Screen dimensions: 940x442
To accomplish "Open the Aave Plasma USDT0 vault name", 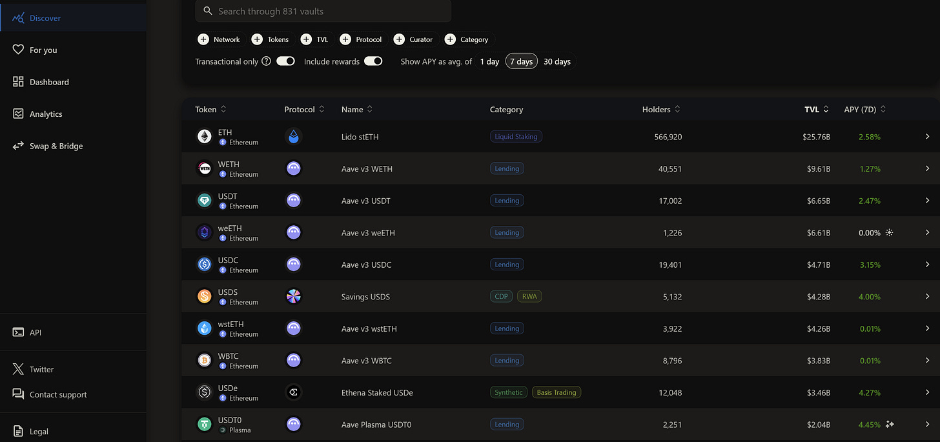I will (x=376, y=425).
